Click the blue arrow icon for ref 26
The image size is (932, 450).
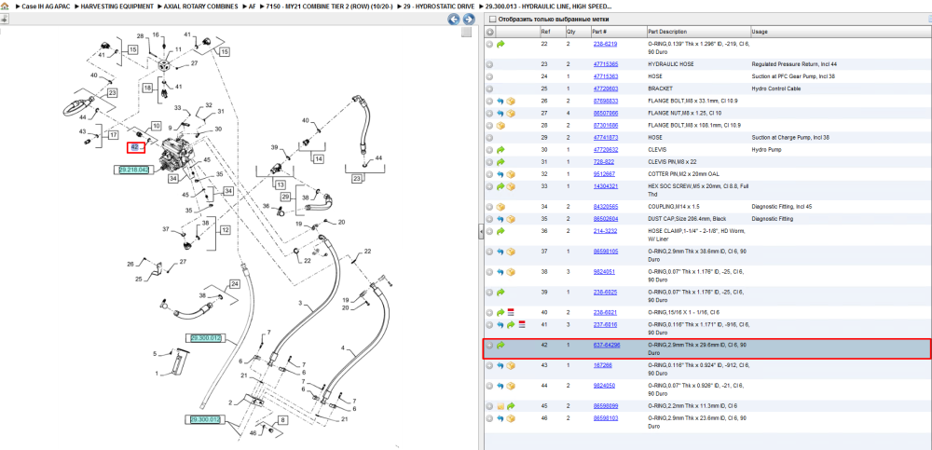click(x=500, y=101)
